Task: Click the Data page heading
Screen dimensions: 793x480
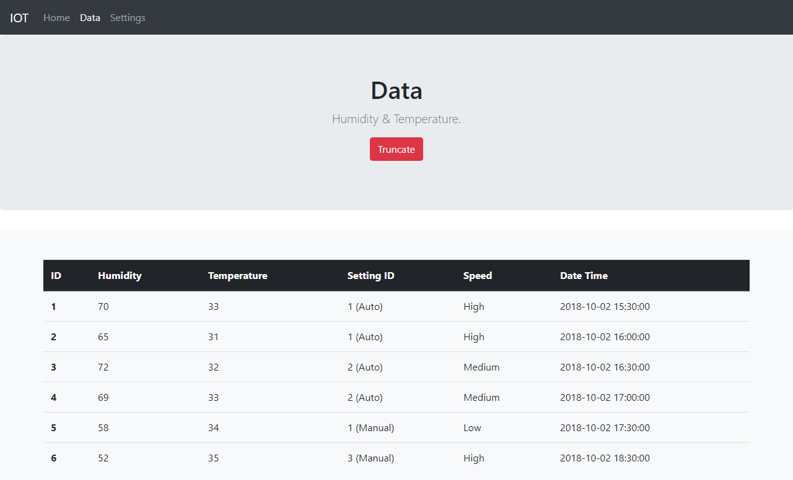Action: [x=396, y=90]
